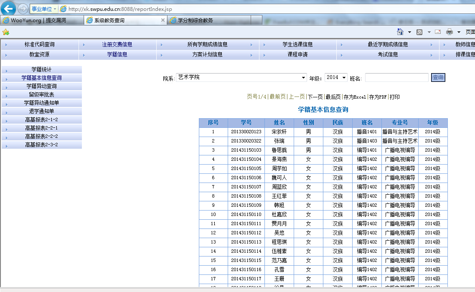The image size is (475, 292).
Task: Click the browser forward arrow button
Action: pos(23,9)
